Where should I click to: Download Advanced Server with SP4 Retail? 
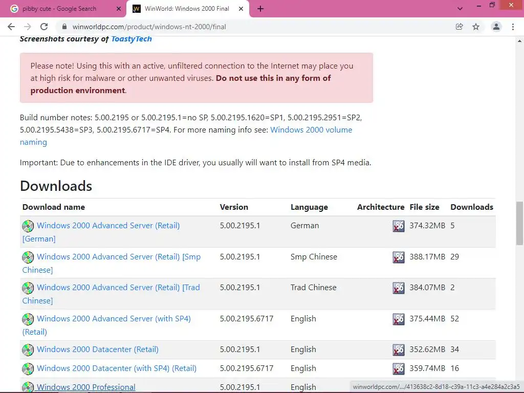106,325
